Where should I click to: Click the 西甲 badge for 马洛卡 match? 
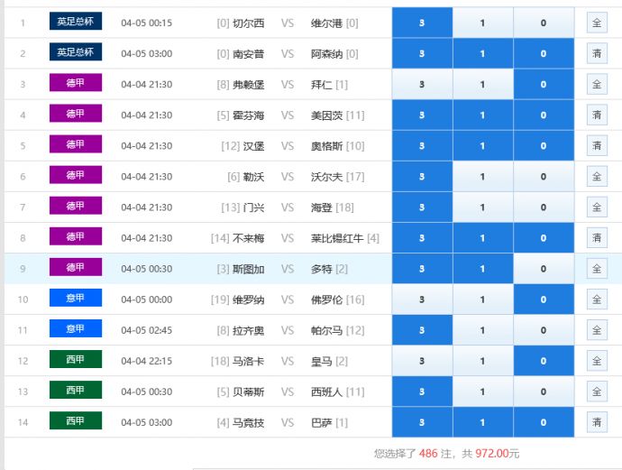(x=76, y=359)
